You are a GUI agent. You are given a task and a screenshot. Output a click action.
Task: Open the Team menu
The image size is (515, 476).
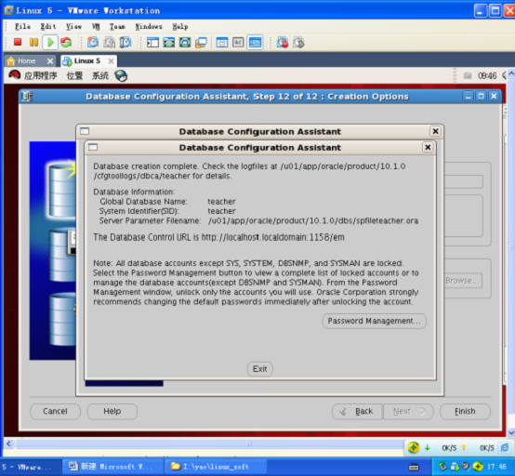(x=117, y=27)
